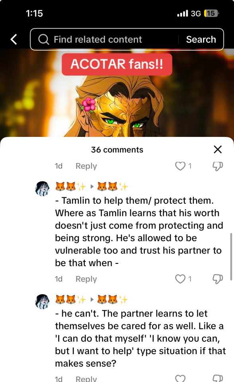
Task: Like the Tamlin to help them comment
Action: tap(180, 279)
